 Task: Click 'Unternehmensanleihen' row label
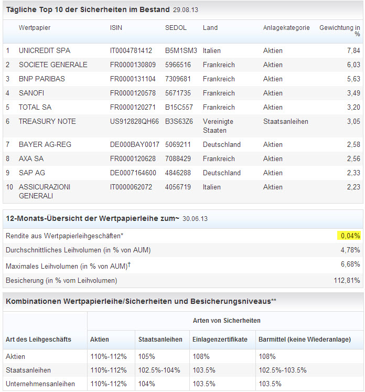click(x=40, y=384)
